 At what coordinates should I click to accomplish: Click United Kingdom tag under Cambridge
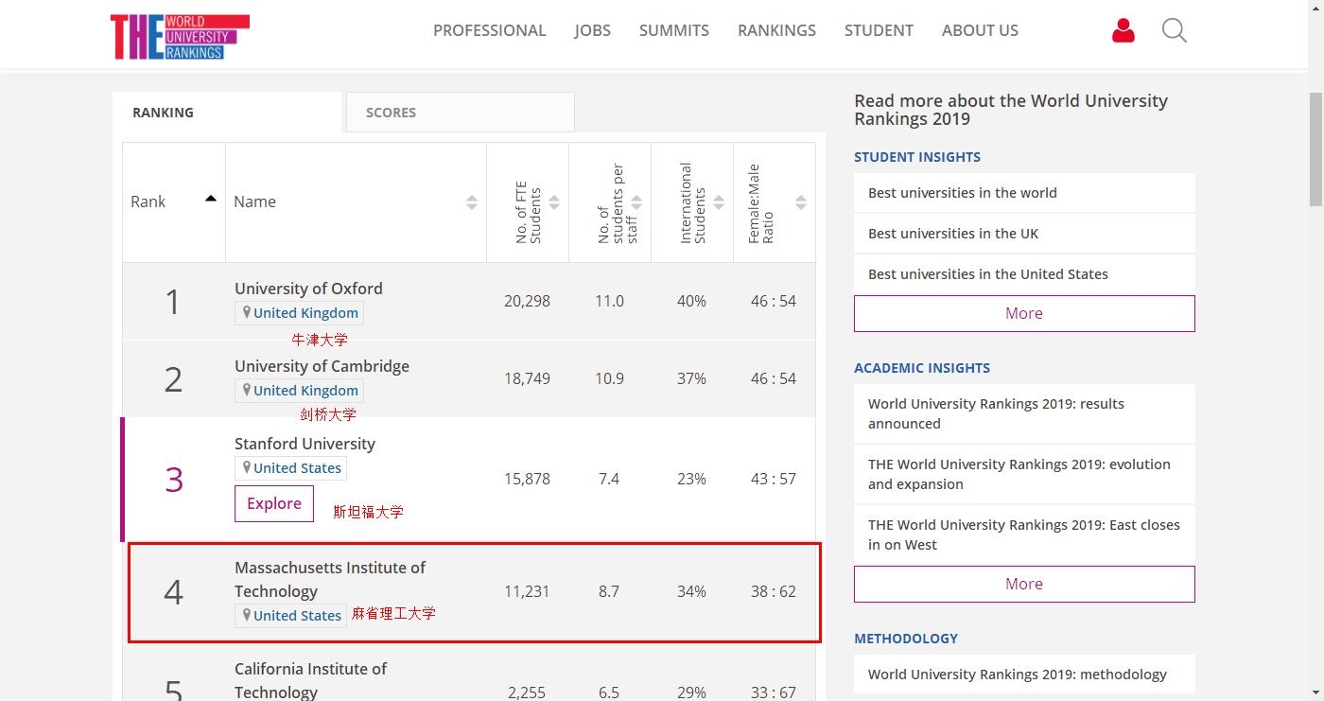coord(299,391)
